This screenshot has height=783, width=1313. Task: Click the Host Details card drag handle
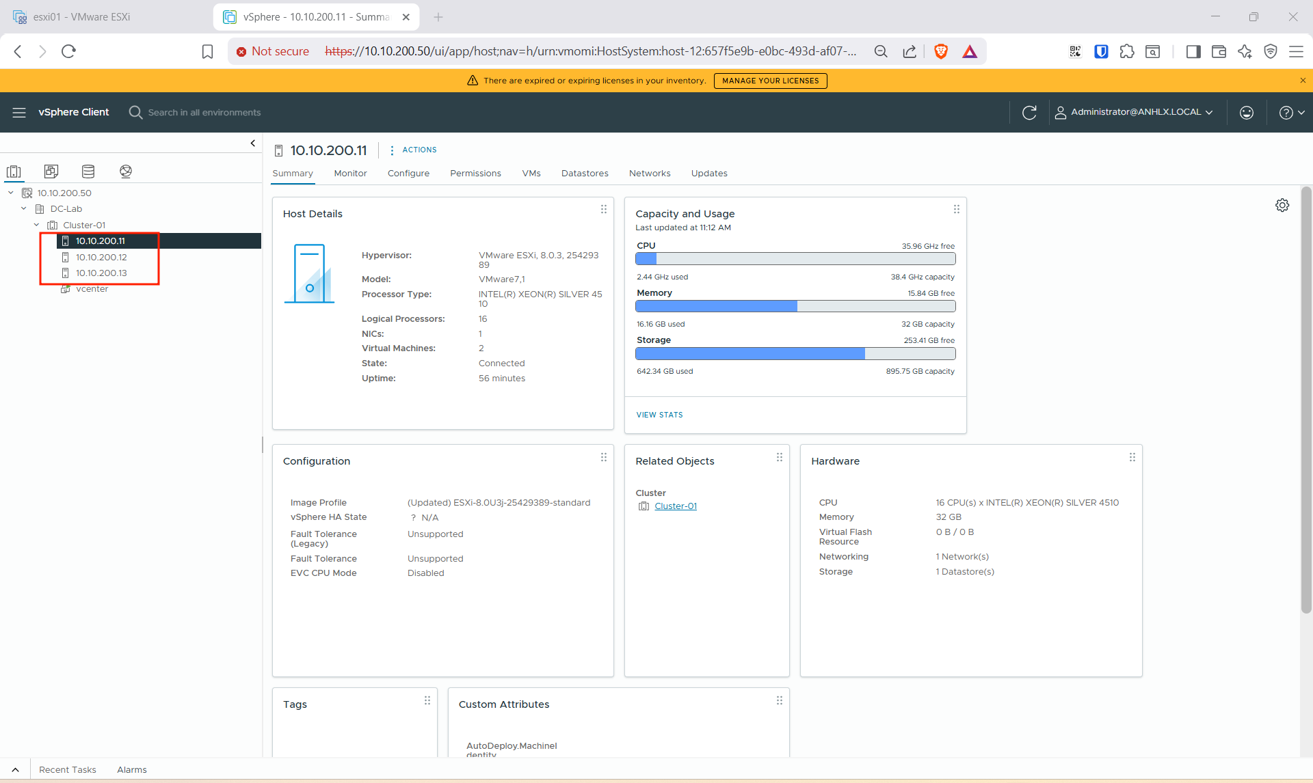click(x=604, y=209)
